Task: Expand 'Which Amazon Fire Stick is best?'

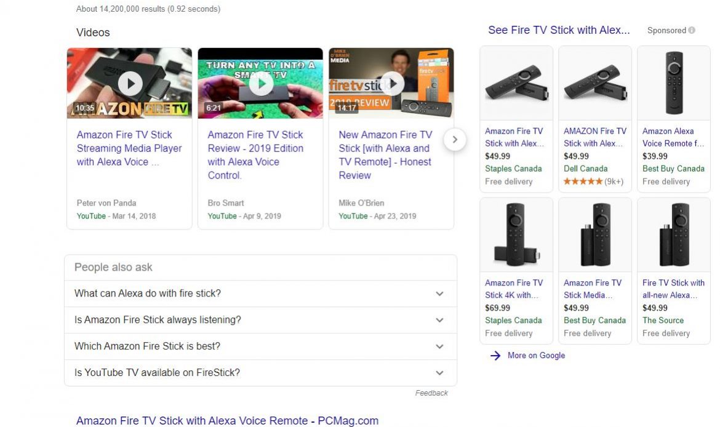Action: 260,346
